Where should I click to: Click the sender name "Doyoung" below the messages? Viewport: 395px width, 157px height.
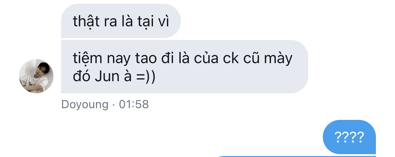85,104
